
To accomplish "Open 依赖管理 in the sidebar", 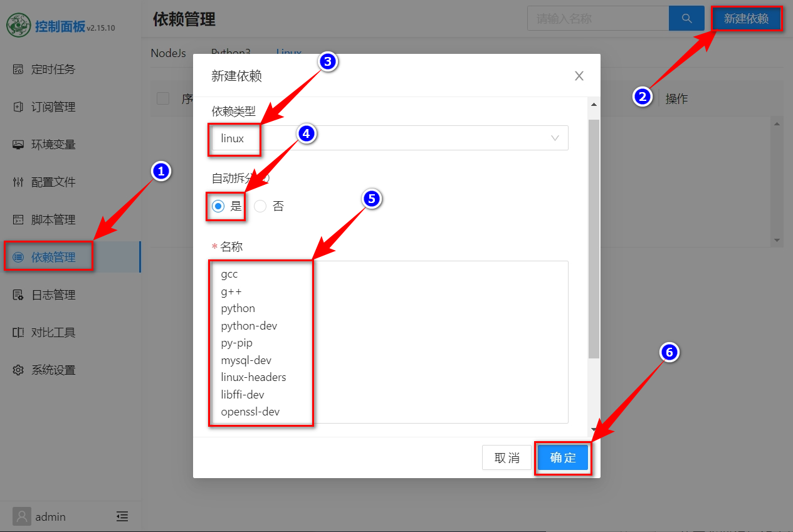I will (53, 258).
